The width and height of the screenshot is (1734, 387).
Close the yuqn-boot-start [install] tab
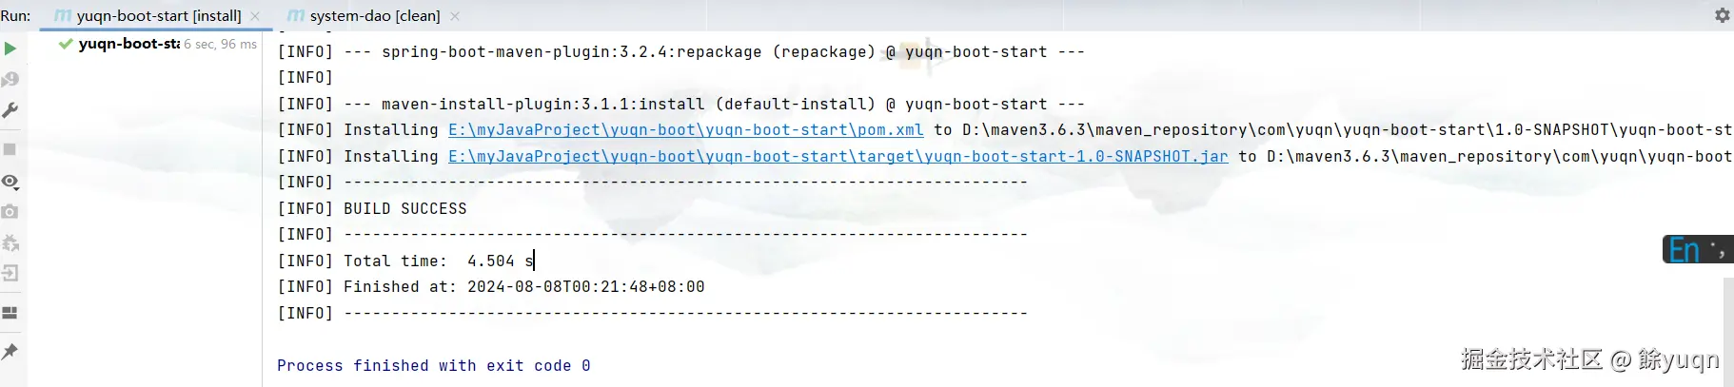(x=255, y=16)
